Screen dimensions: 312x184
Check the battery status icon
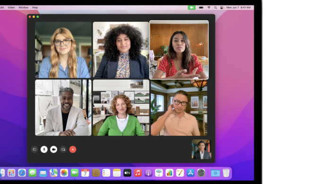coord(201,8)
